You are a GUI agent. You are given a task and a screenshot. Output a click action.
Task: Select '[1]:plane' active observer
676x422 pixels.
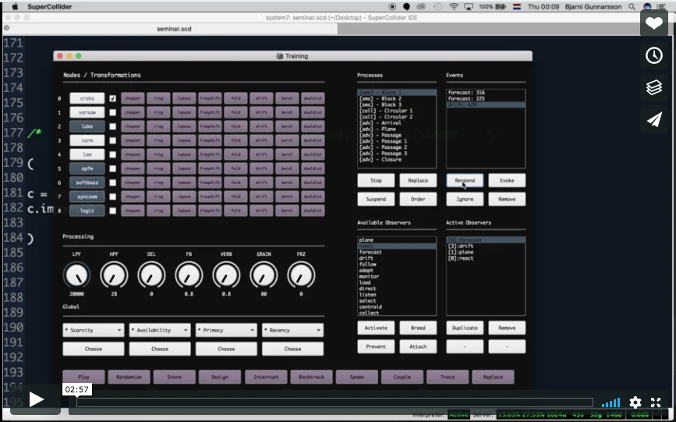pos(486,252)
